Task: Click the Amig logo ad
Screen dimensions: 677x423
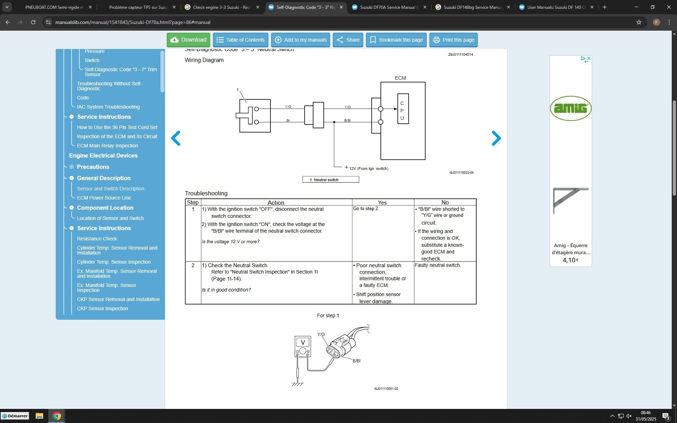Action: click(571, 108)
